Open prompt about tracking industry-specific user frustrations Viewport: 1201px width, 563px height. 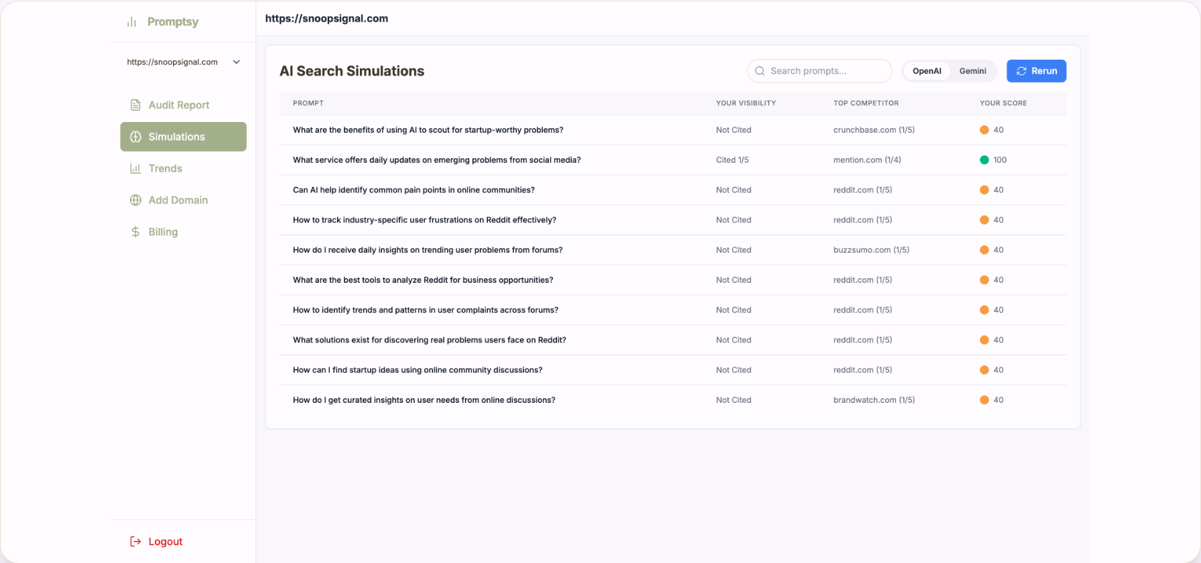coord(424,220)
